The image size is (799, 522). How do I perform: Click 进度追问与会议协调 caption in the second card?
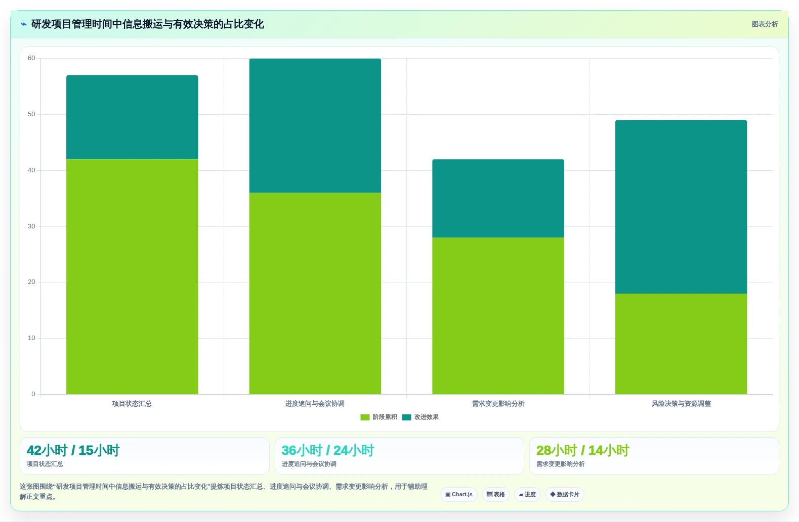point(309,464)
